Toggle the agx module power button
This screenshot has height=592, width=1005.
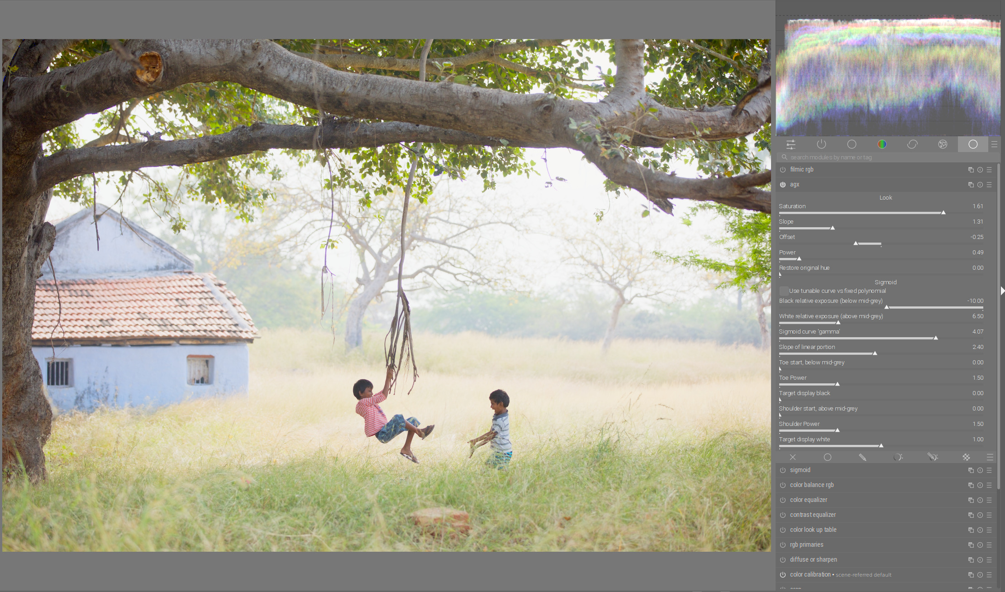coord(783,185)
